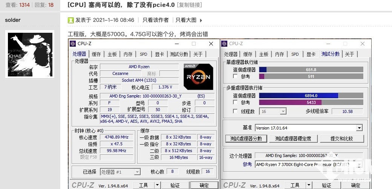The width and height of the screenshot is (392, 189).
Task: Switch to 处理器 tab in right CPU-Z window
Action: tap(231, 54)
